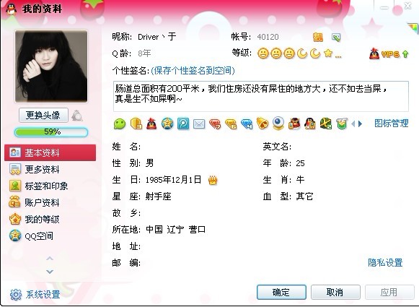
Task: Click the VIP6 member badge
Action: 389,54
